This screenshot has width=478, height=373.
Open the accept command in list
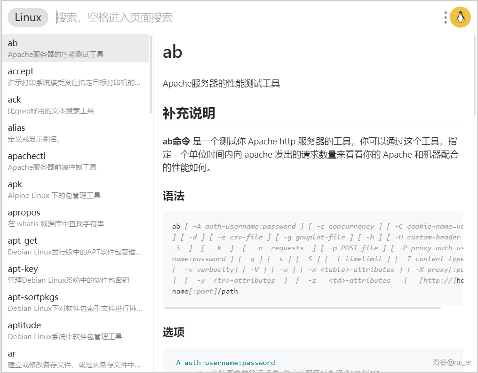[75, 76]
